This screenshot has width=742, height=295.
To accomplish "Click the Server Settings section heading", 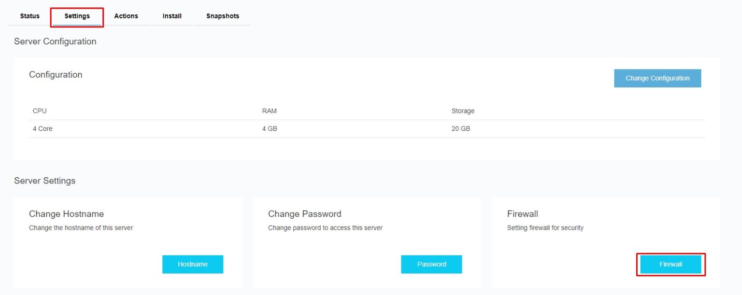I will [x=44, y=181].
